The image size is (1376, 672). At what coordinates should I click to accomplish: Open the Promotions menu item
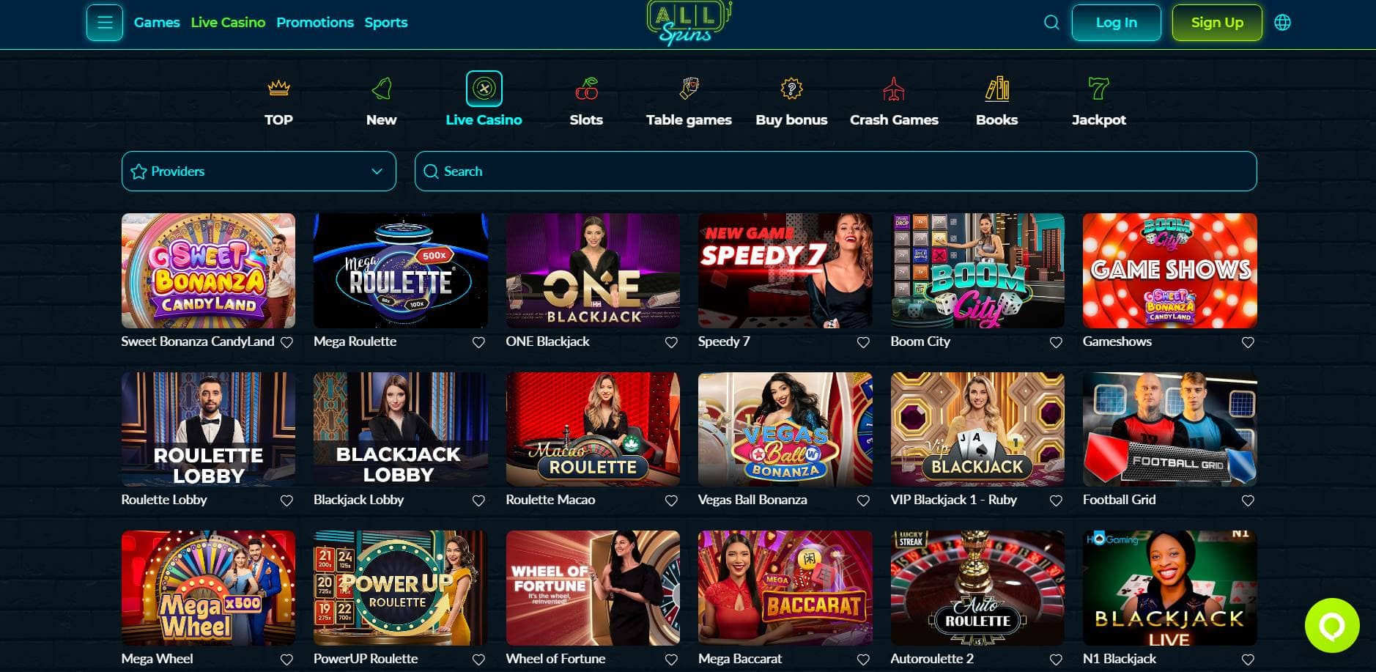[315, 23]
